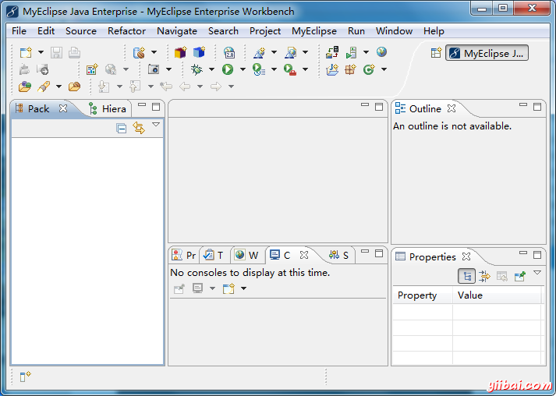
Task: Close the Pack tab
Action: pyautogui.click(x=63, y=108)
